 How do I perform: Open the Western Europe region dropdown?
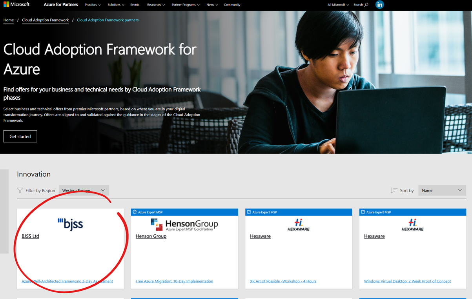[84, 190]
